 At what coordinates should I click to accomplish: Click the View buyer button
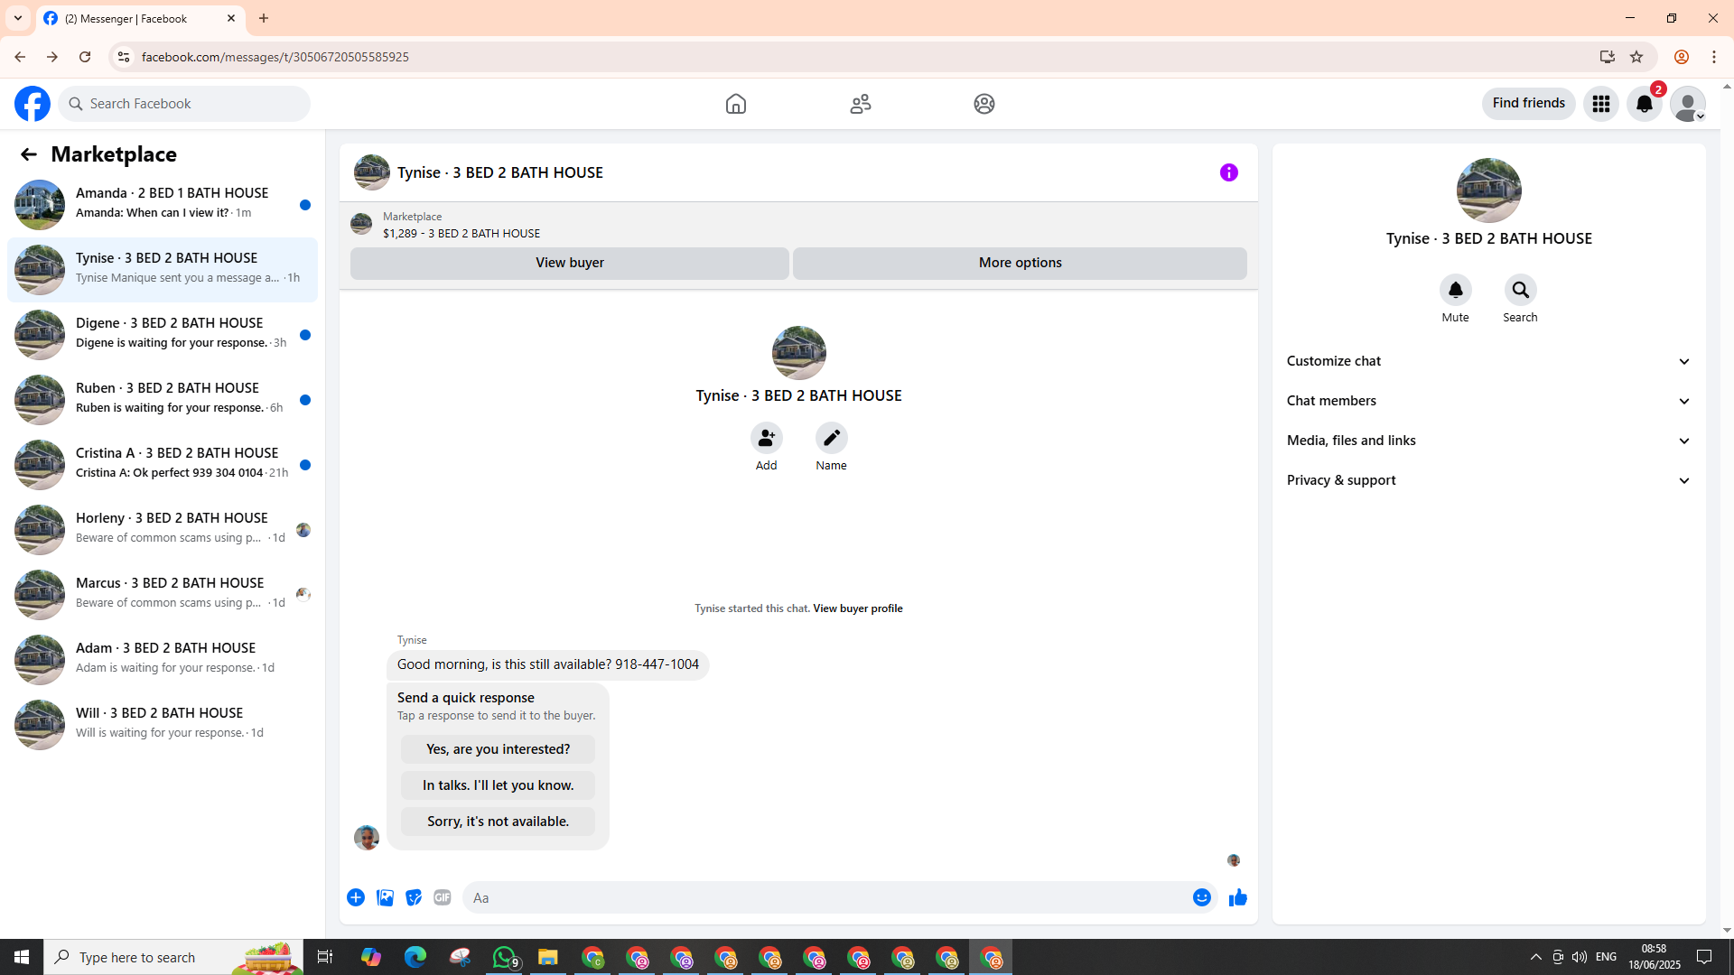tap(570, 263)
